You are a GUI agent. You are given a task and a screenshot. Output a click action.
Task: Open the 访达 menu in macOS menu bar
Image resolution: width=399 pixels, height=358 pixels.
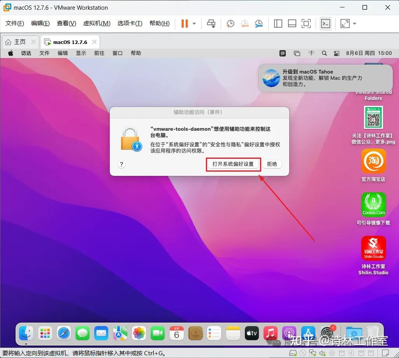tap(26, 53)
